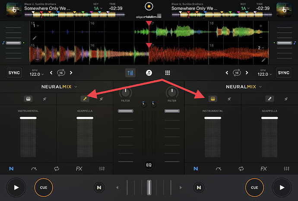This screenshot has width=298, height=201.
Task: Click the crossfader handle
Action: (149, 188)
